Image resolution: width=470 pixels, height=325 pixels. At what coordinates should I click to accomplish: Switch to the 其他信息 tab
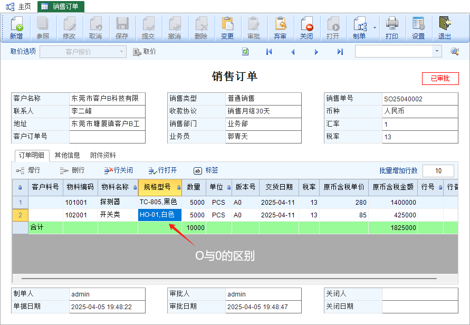67,155
